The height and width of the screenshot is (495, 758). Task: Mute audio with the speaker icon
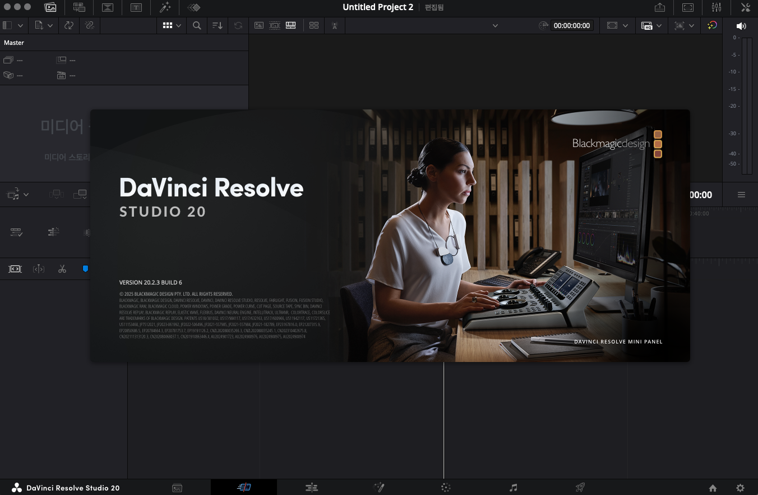coord(741,26)
